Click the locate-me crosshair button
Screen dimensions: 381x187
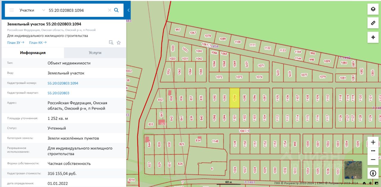(373, 37)
